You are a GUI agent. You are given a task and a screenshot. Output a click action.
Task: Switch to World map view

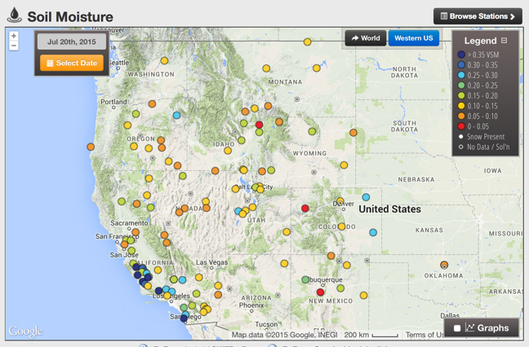[x=365, y=38]
